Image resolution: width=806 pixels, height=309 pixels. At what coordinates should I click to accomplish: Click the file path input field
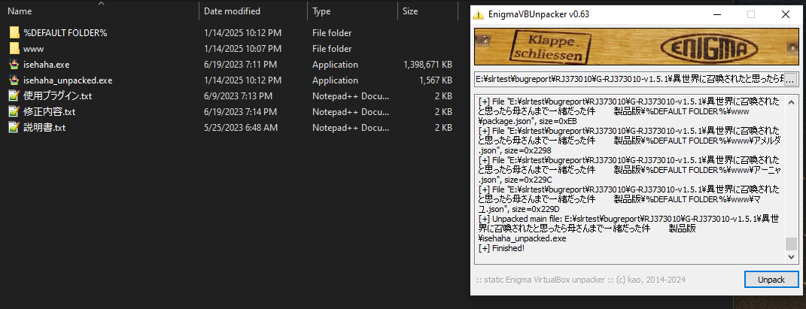click(628, 80)
